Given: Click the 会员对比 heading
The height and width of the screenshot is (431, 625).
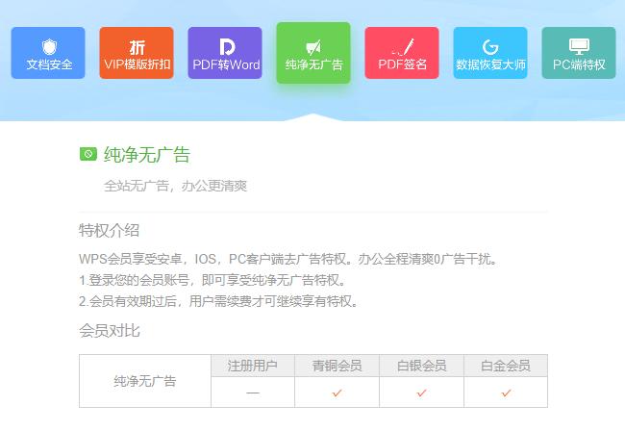Looking at the screenshot, I should click(x=110, y=331).
